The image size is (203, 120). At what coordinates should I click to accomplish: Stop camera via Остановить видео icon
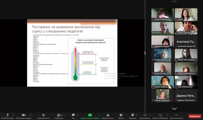(24, 115)
